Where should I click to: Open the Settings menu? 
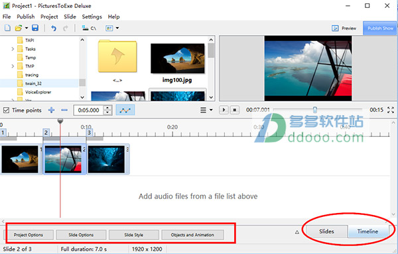click(x=92, y=17)
